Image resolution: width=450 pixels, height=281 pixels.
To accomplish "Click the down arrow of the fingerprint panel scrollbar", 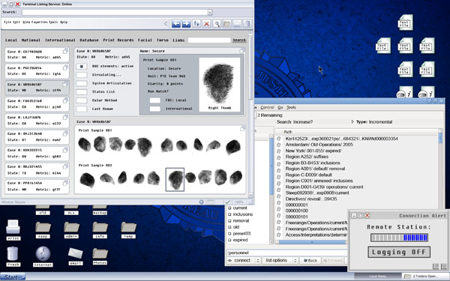I will [250, 195].
